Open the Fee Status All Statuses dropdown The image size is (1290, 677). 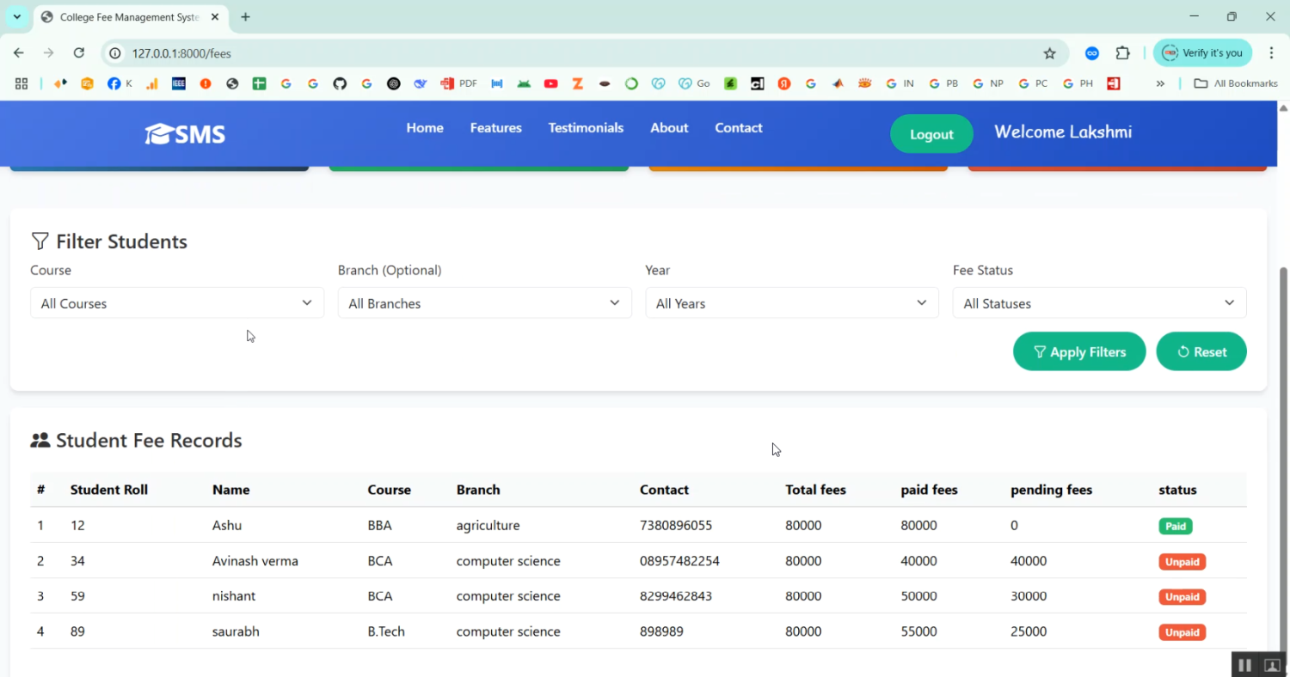[x=1099, y=303]
